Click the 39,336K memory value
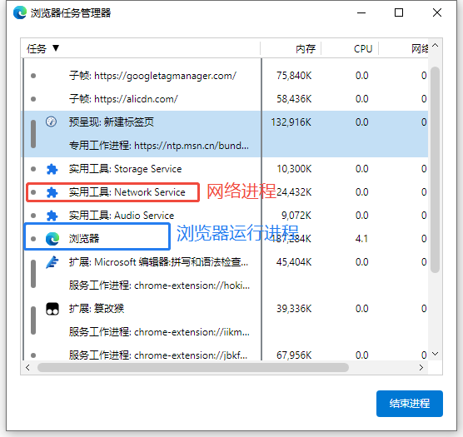 tap(294, 309)
